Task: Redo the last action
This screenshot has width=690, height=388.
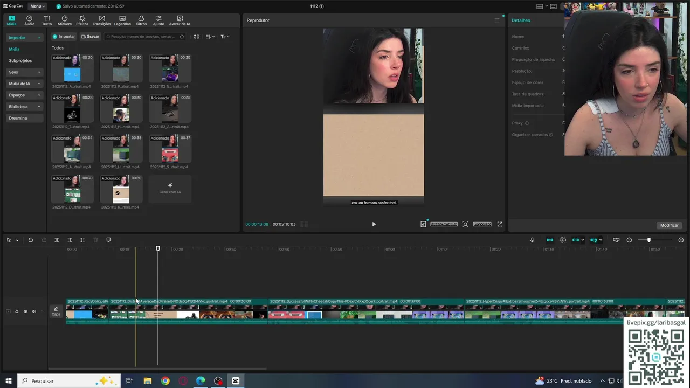Action: [x=44, y=240]
